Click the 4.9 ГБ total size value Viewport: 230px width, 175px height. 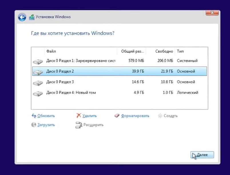pyautogui.click(x=139, y=93)
